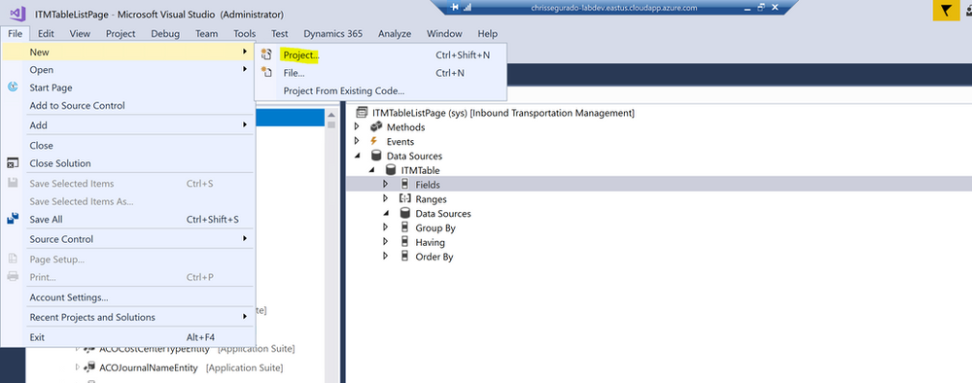Image resolution: width=972 pixels, height=383 pixels.
Task: Click the Group By node icon
Action: 404,227
